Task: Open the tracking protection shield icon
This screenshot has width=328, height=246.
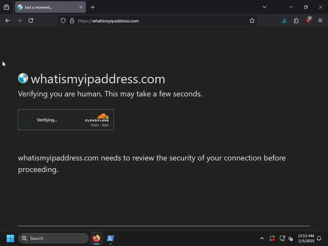Action: coord(63,21)
